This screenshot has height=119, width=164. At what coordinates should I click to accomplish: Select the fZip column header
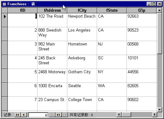tap(142, 10)
